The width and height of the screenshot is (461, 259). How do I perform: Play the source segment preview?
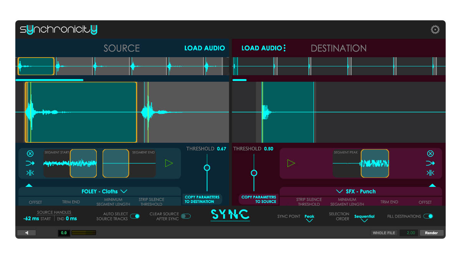169,163
